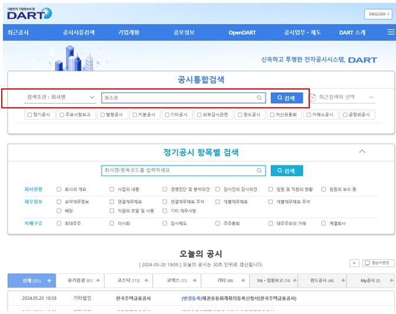
Task: Check the 공정위공시 checkbox
Action: point(345,115)
